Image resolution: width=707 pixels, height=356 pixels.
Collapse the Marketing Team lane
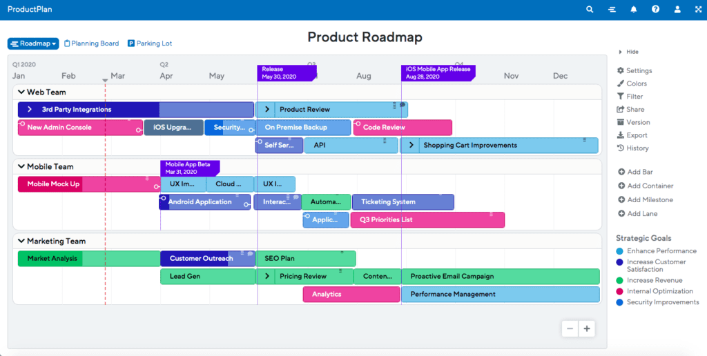21,241
